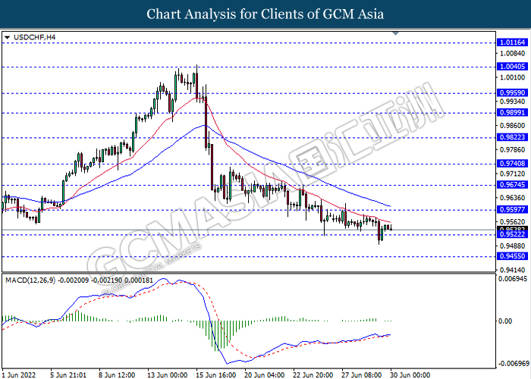Select the 0.99590 price level label
The height and width of the screenshot is (379, 531).
tap(512, 92)
